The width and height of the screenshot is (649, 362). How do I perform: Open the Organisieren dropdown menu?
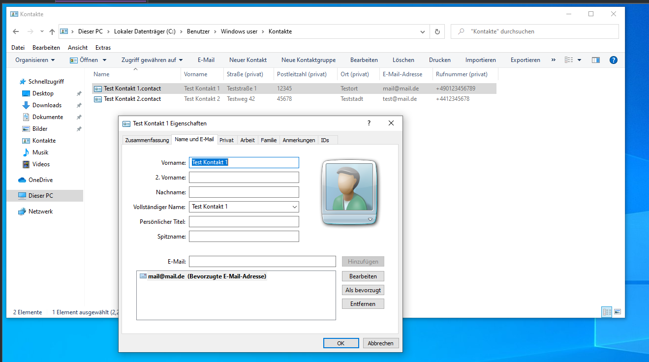click(35, 60)
